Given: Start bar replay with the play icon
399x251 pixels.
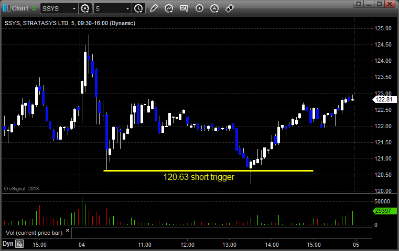Looking at the screenshot, I should pos(199,8).
